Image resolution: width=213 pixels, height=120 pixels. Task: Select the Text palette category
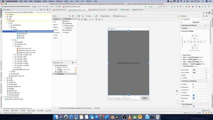point(55,22)
